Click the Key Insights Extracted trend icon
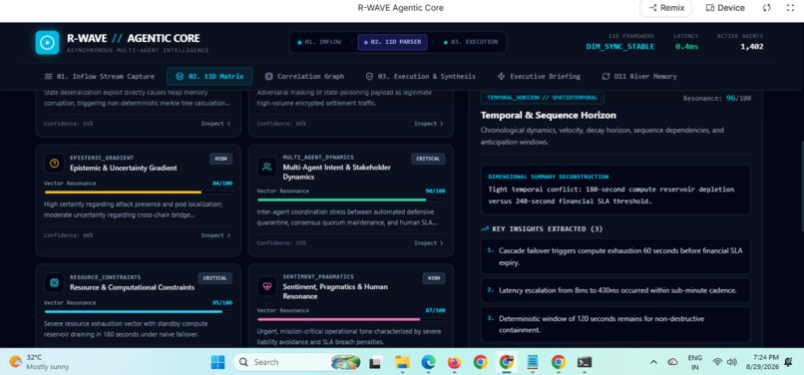Screen dimensions: 804x375 click(485, 229)
